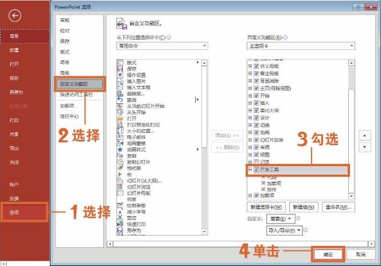Collapse the 开发工具 tree node
381x266 pixels.
pos(250,170)
